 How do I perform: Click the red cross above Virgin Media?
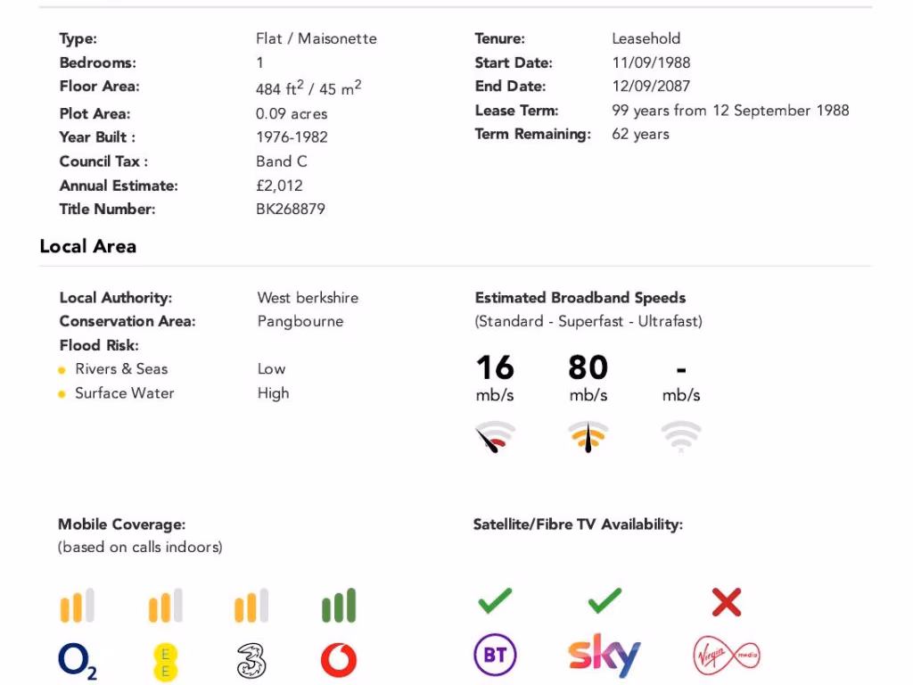[x=727, y=602]
